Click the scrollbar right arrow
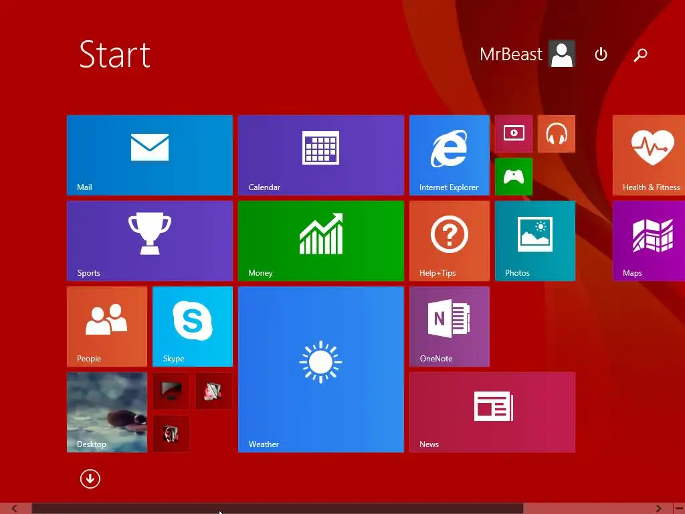 [659, 509]
